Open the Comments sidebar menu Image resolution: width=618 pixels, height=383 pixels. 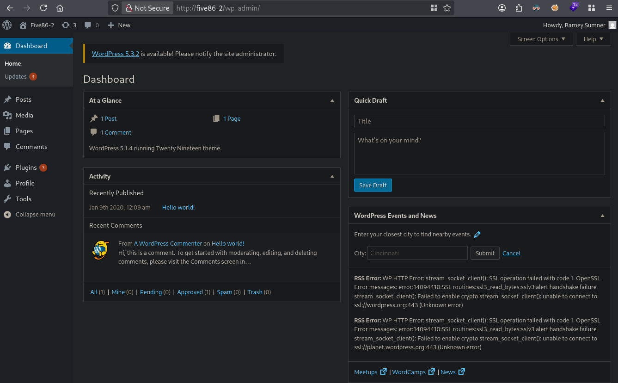[37, 147]
